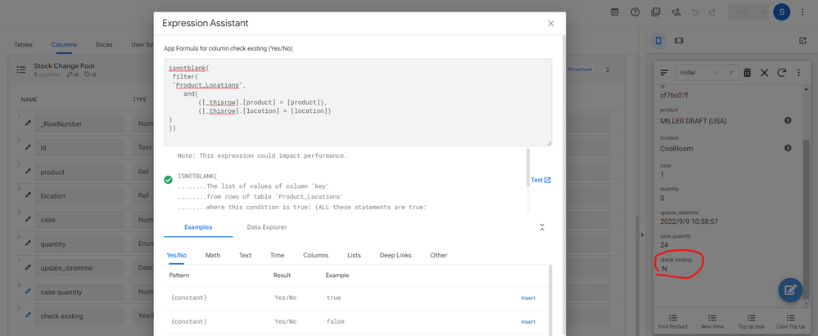Viewport: 818px width, 336px height.
Task: Open the Text examples category
Action: pyautogui.click(x=245, y=255)
